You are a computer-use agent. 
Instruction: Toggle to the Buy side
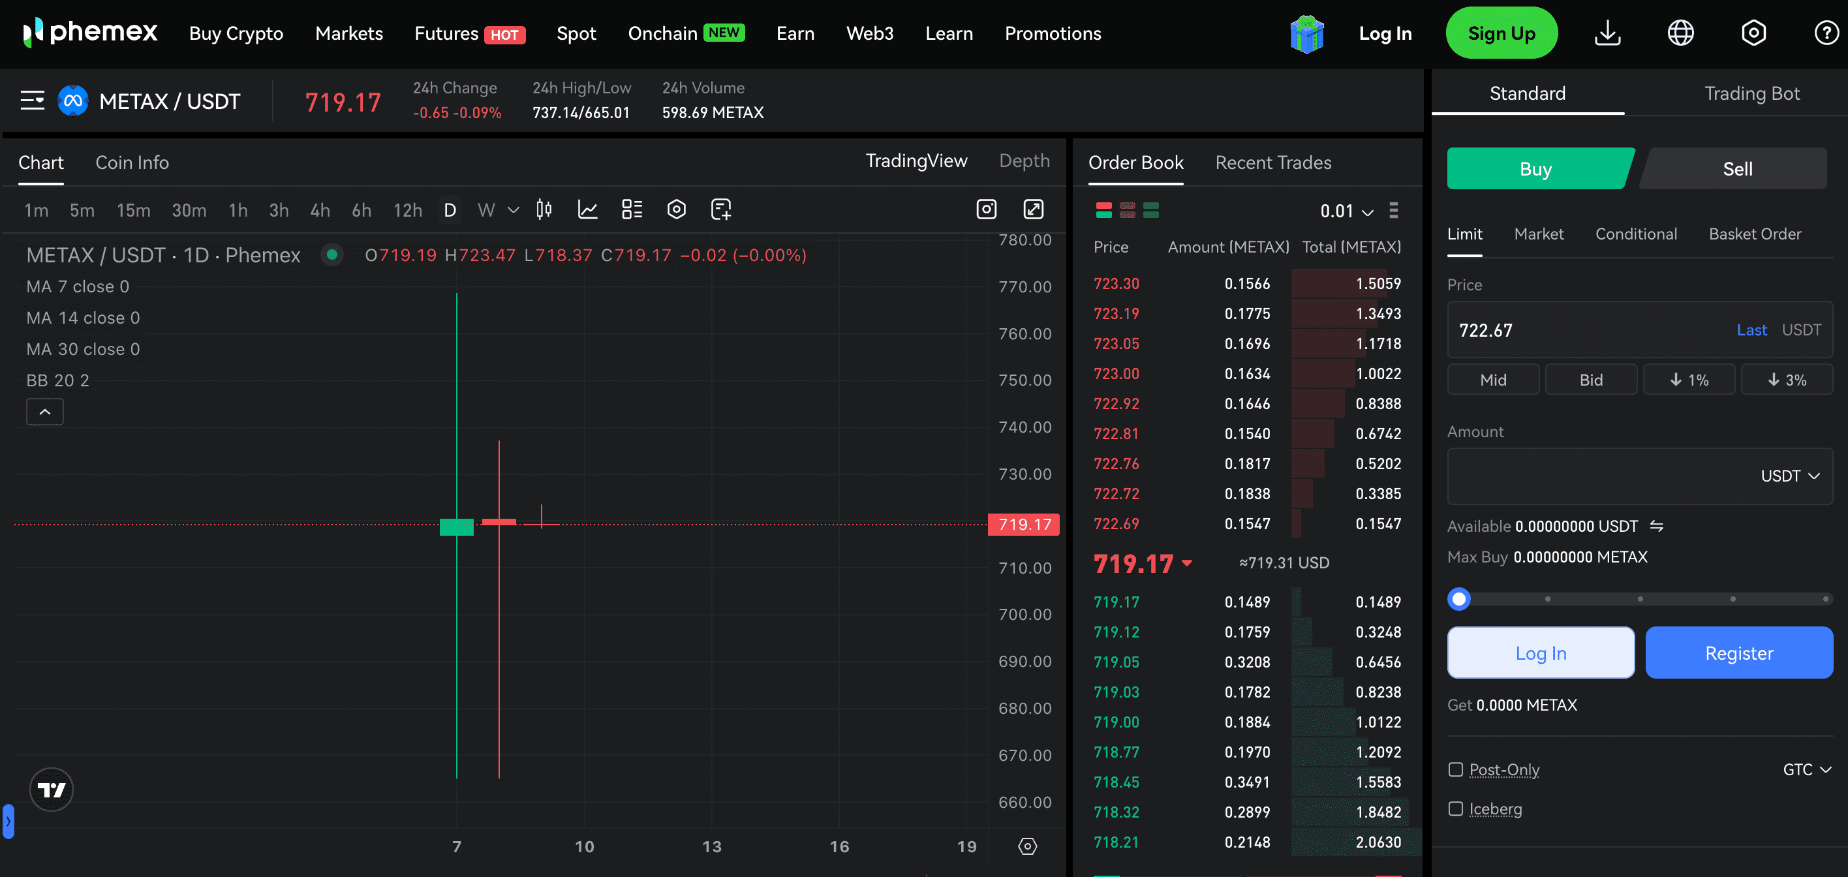click(x=1537, y=168)
